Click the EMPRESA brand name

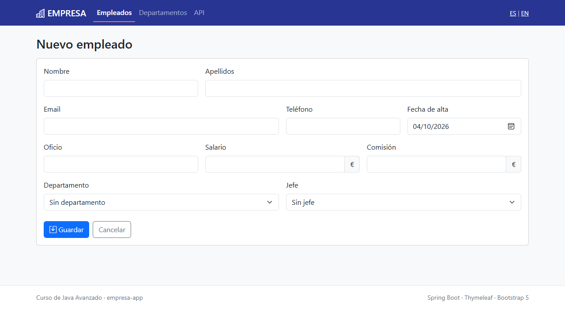pos(67,13)
